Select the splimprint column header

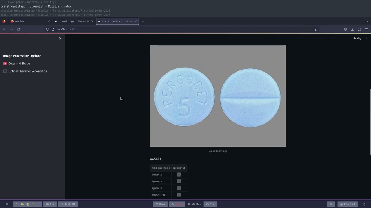click(x=179, y=168)
